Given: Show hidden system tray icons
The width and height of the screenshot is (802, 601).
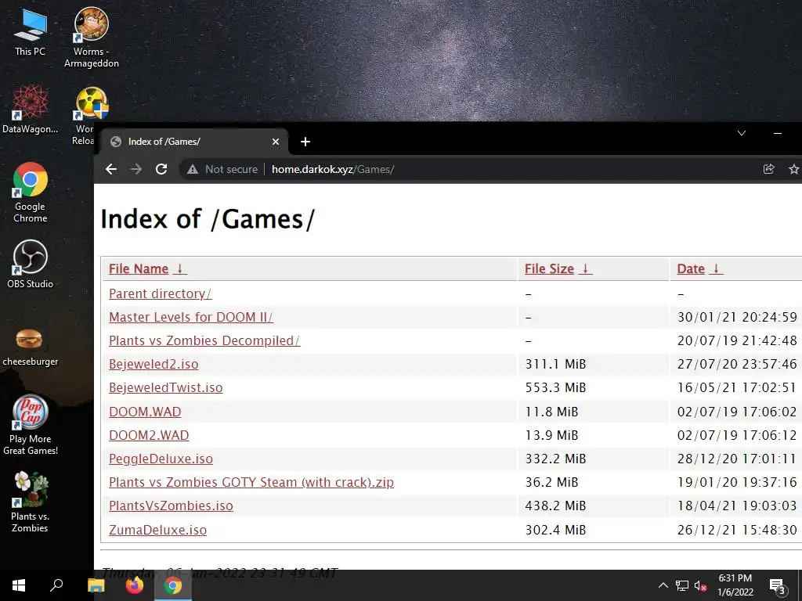Looking at the screenshot, I should click(663, 585).
